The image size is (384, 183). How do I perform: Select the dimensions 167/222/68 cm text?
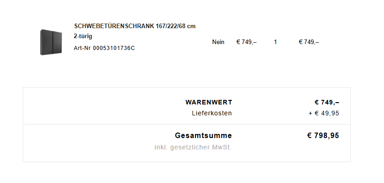(x=175, y=26)
